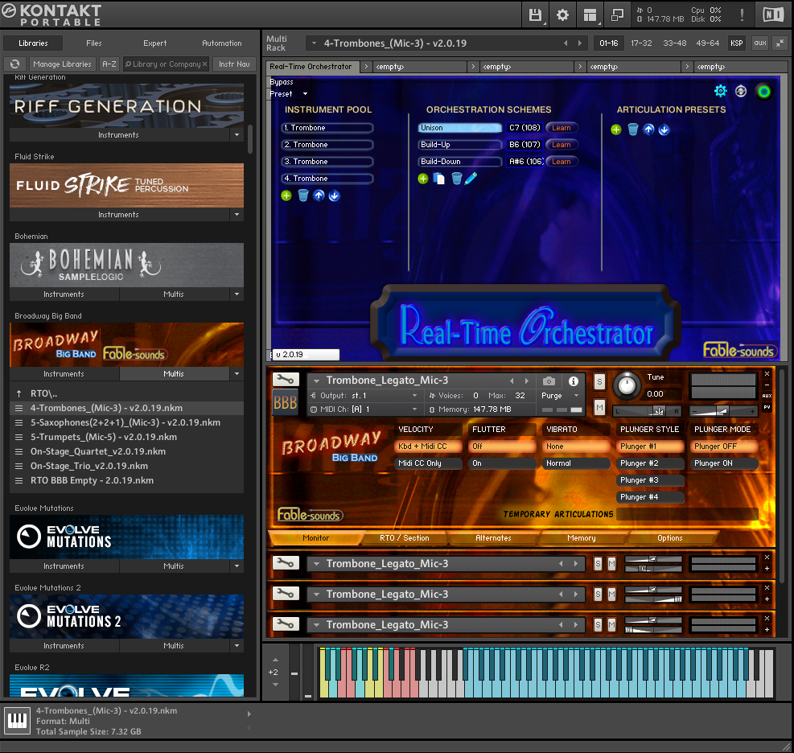The width and height of the screenshot is (794, 753).
Task: Add a new orchestration scheme
Action: click(x=423, y=179)
